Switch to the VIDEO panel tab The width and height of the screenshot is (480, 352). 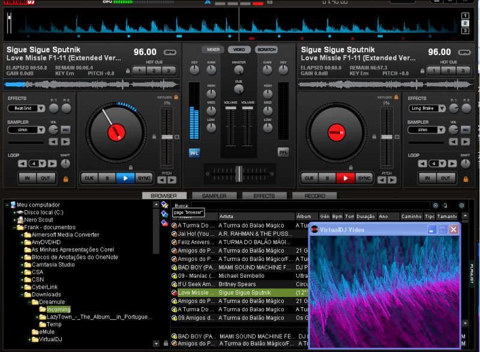coord(239,50)
